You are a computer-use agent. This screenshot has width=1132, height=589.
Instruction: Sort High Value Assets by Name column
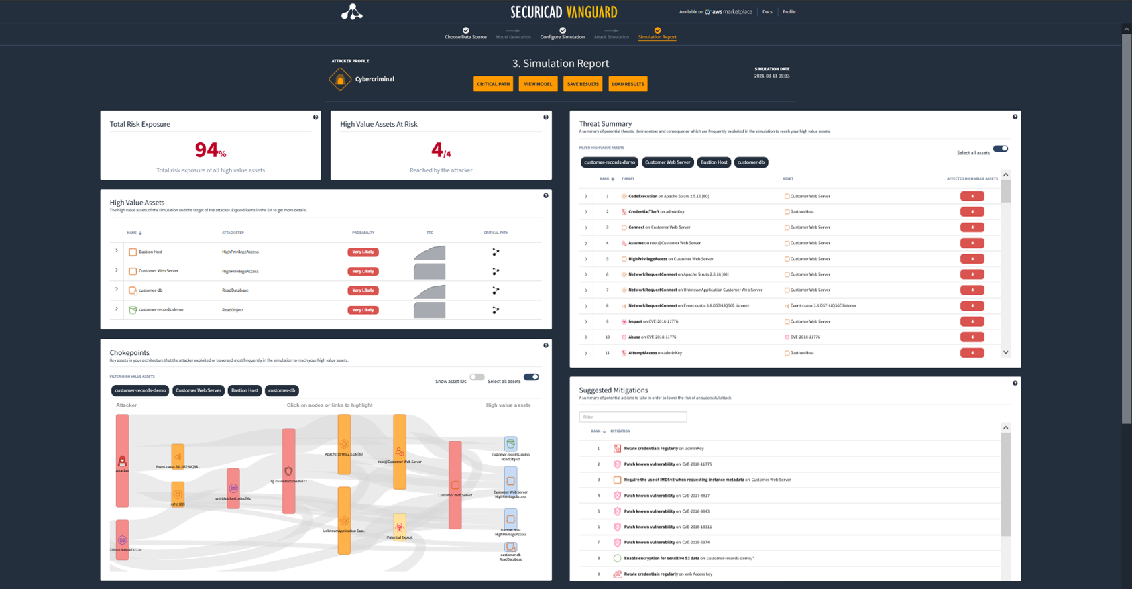coord(134,233)
